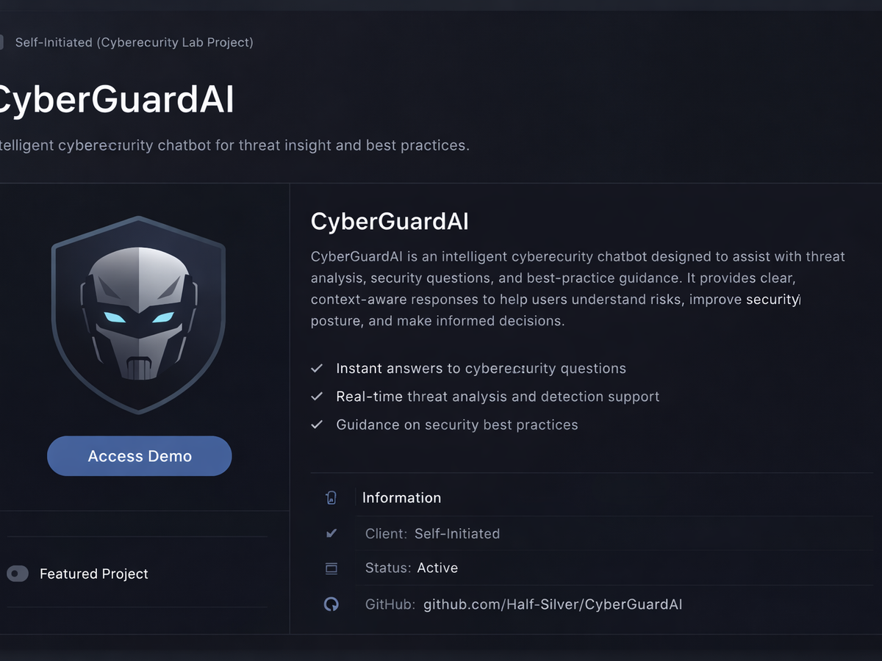The image size is (882, 661).
Task: Click the Access Demo button
Action: tap(139, 455)
